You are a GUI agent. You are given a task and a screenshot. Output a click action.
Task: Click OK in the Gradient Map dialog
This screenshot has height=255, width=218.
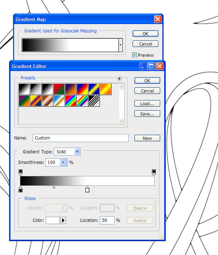(145, 34)
